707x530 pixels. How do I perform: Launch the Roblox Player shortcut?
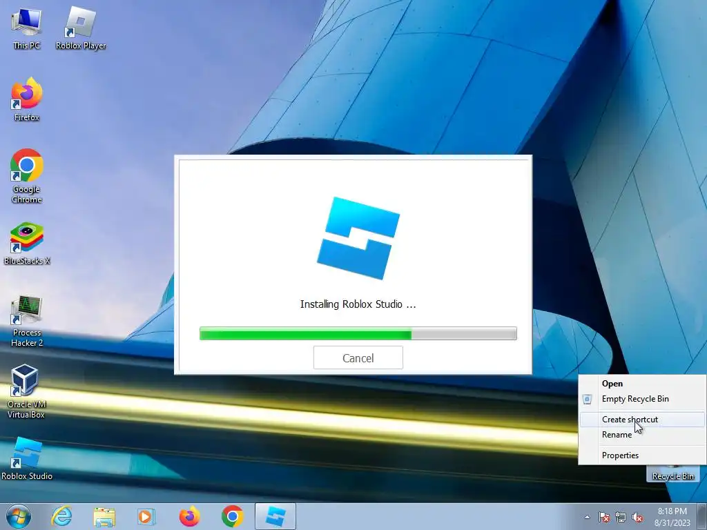[81, 28]
